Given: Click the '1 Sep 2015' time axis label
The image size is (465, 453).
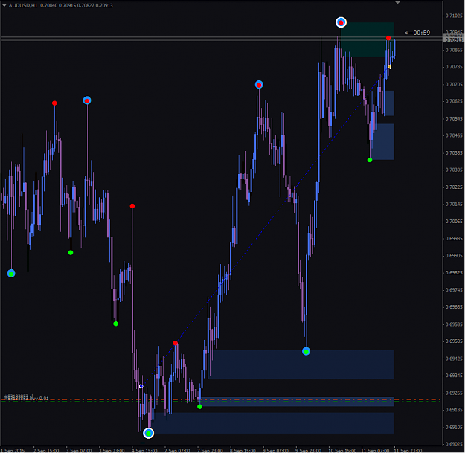Looking at the screenshot, I should [x=13, y=450].
